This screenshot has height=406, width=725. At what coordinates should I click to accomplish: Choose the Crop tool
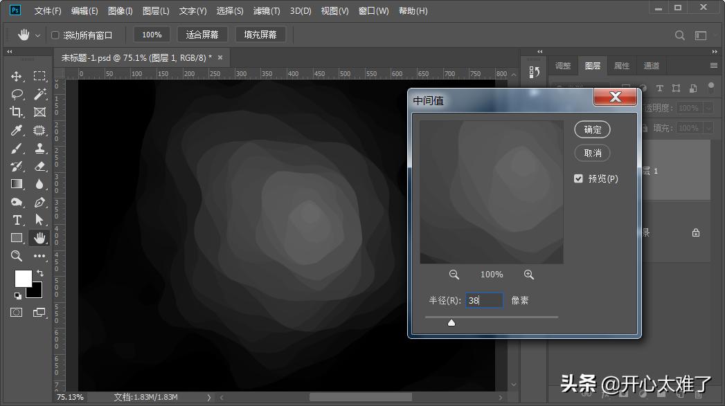[17, 112]
